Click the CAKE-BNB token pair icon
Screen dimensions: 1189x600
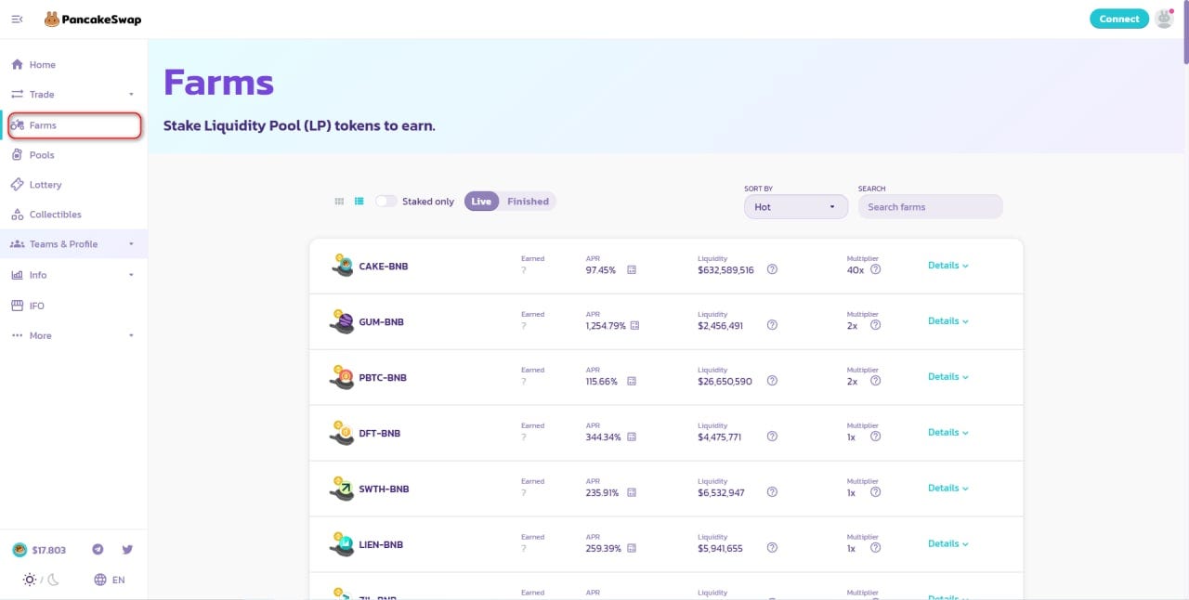[342, 266]
